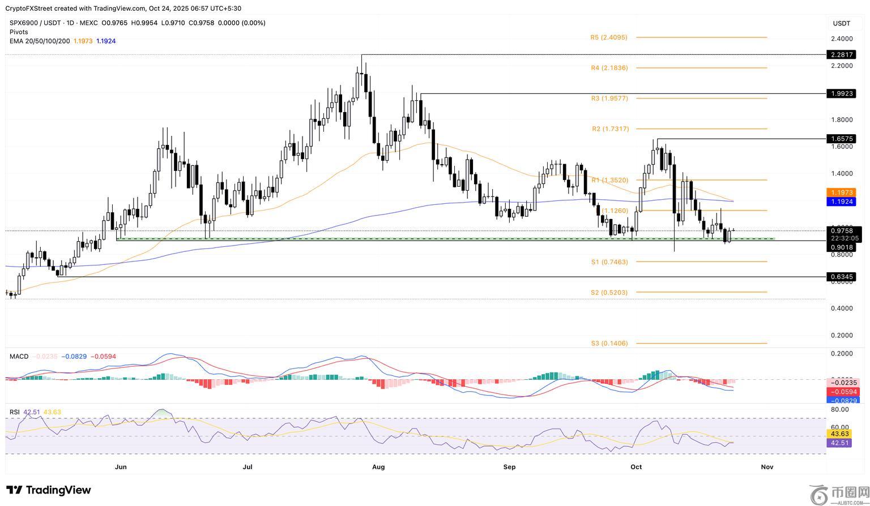Expand the RSI indicator legend
The image size is (870, 506).
click(14, 412)
